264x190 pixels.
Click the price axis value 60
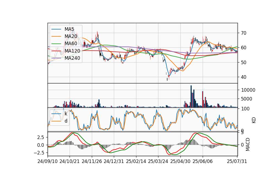(x=244, y=48)
